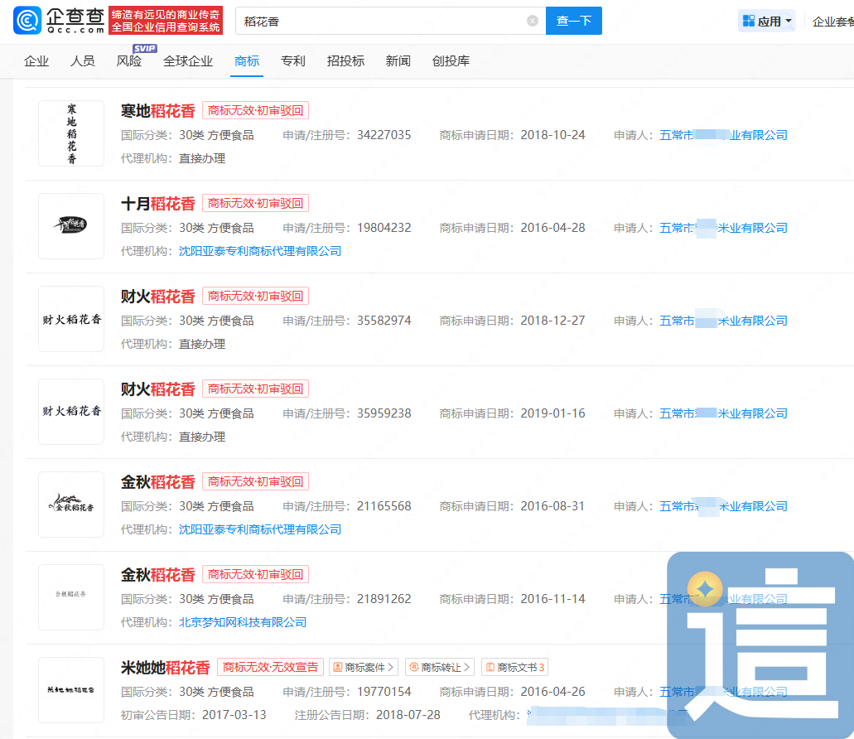Click the 商标转让 circle icon
Viewport: 854px width, 739px height.
pos(414,667)
